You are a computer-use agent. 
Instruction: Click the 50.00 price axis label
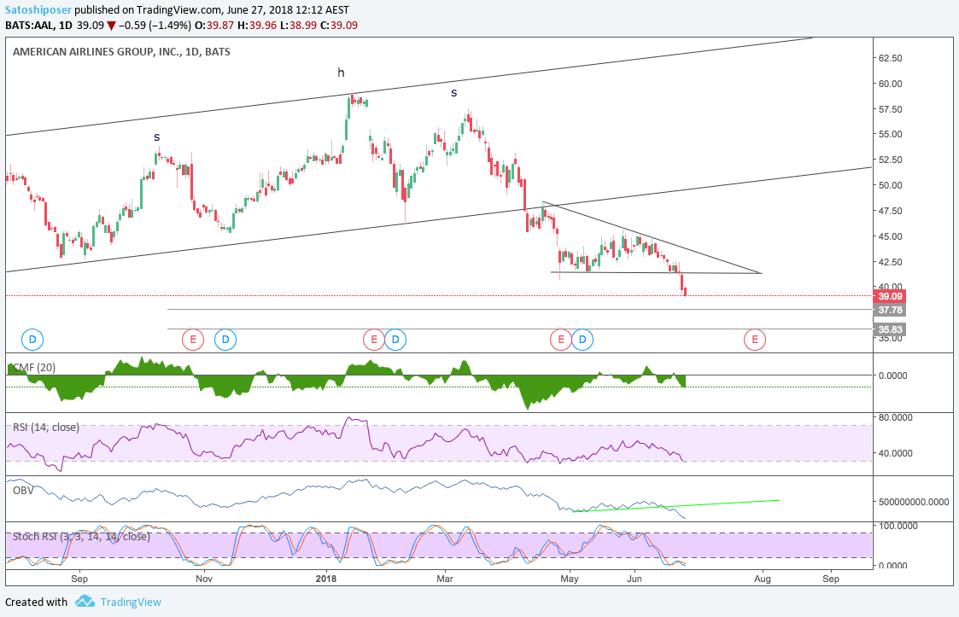pos(890,185)
